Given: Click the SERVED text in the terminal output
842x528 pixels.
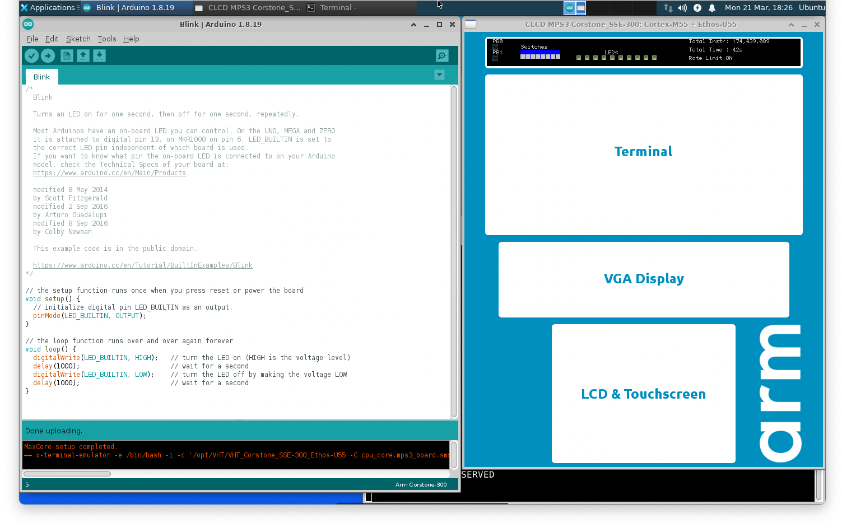Looking at the screenshot, I should click(x=478, y=474).
